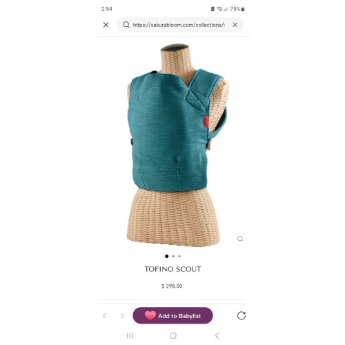Tap the pink heart icon on Babylist button
The height and width of the screenshot is (345, 345).
[150, 315]
